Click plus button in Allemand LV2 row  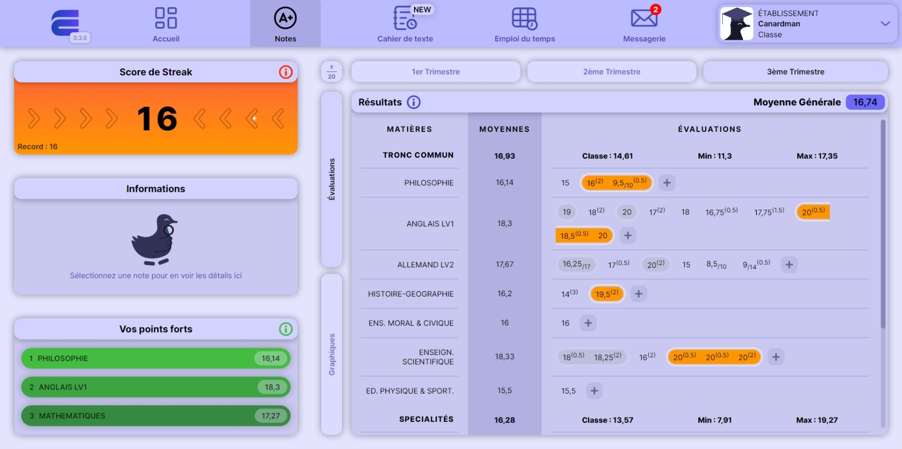(x=789, y=265)
